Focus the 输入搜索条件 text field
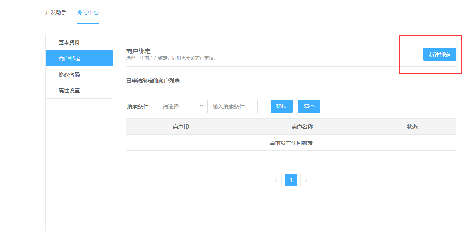This screenshot has height=231, width=473. point(232,107)
